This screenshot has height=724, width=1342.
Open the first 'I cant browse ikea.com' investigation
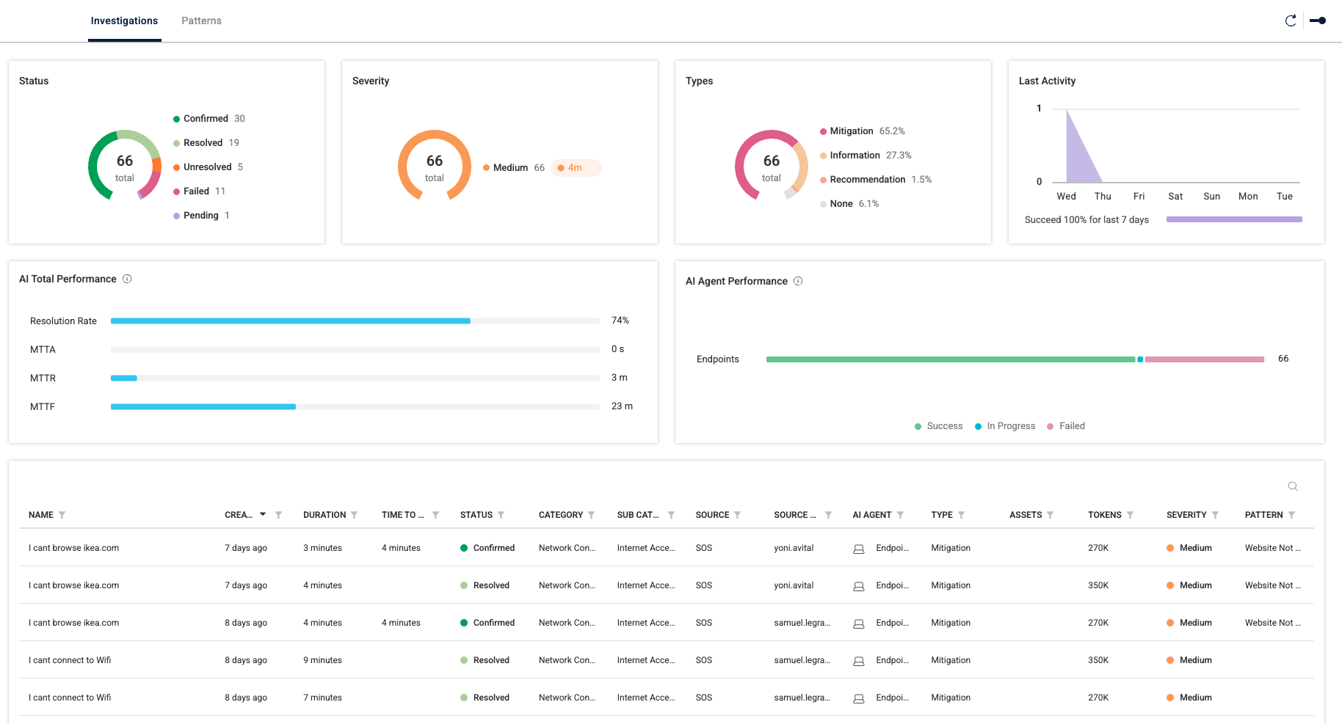click(74, 548)
